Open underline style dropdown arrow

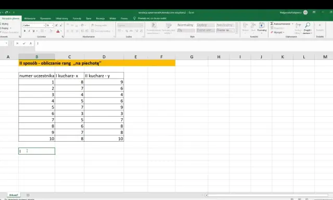click(37, 31)
